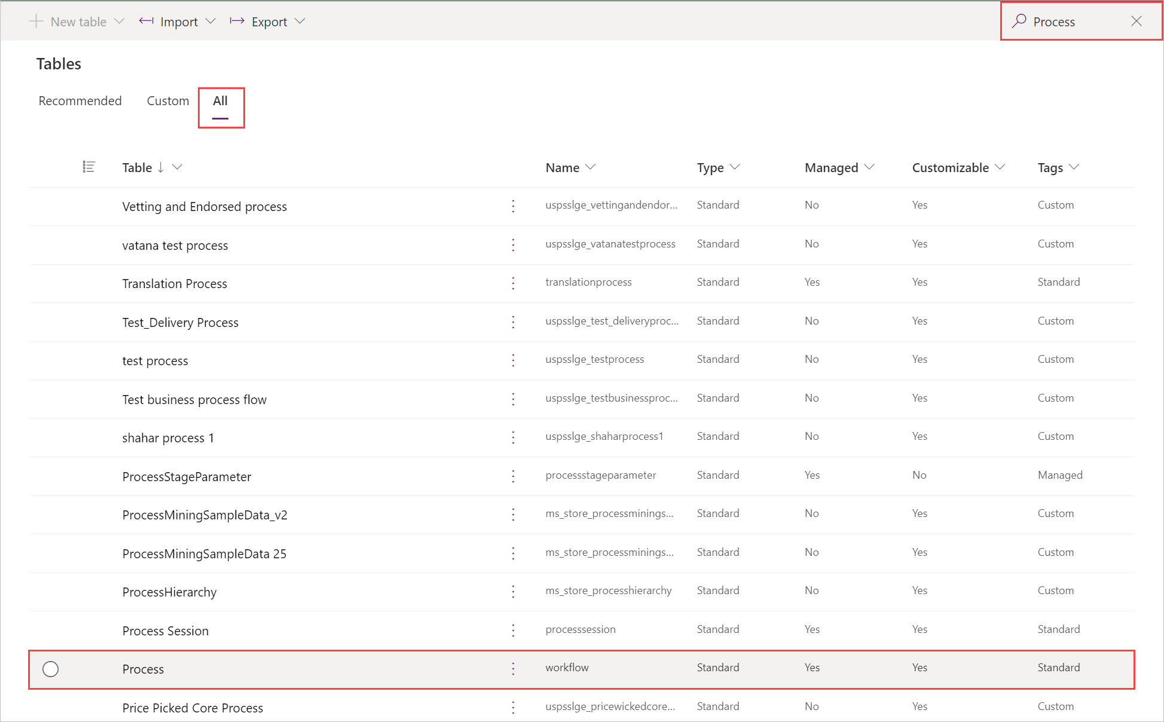Click the Custom tab label

pyautogui.click(x=166, y=100)
